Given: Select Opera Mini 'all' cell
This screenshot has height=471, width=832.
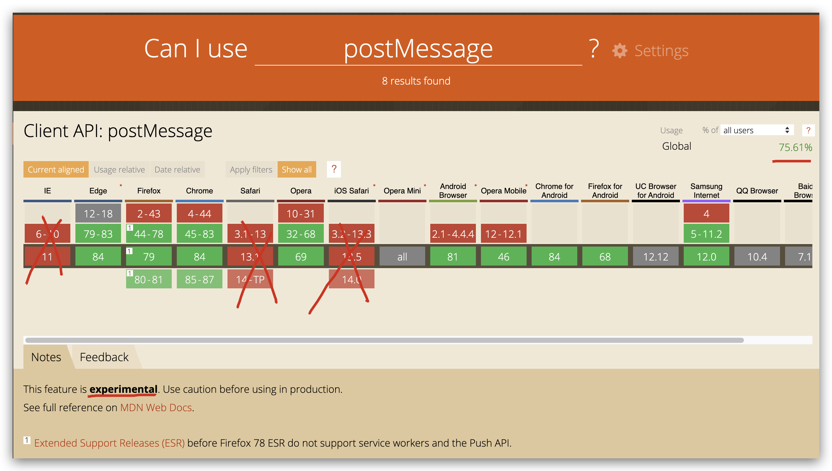Looking at the screenshot, I should coord(402,256).
